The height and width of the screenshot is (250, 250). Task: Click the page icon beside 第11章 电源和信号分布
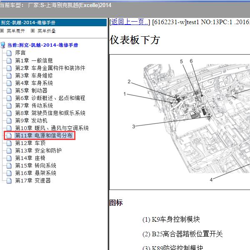tap(9, 136)
